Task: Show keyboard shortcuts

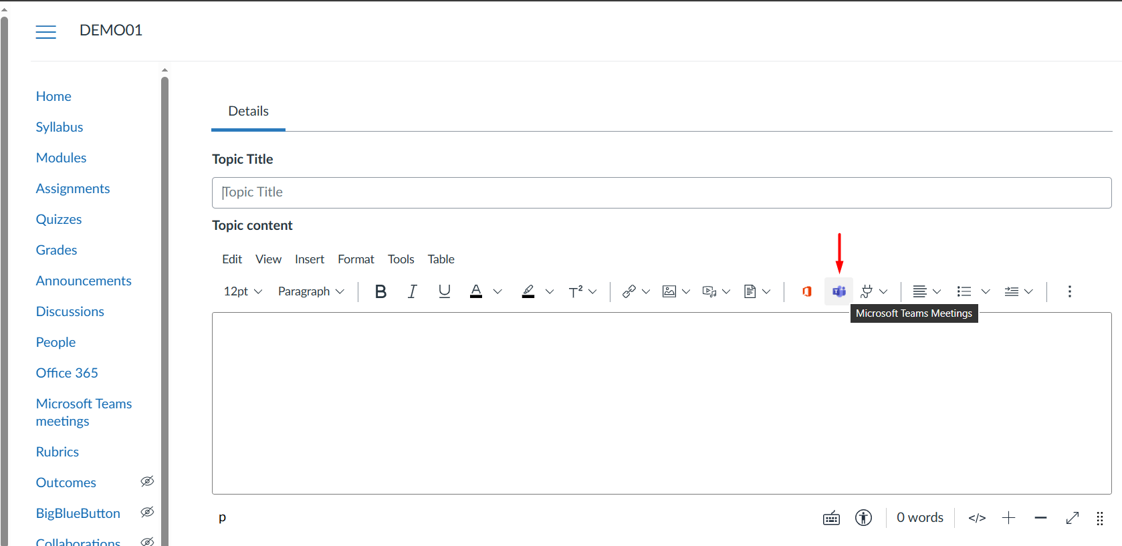Action: pyautogui.click(x=831, y=518)
